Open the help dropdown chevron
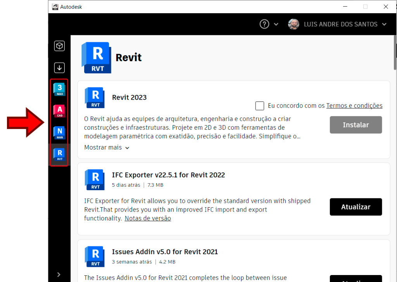This screenshot has height=282, width=397. click(276, 24)
